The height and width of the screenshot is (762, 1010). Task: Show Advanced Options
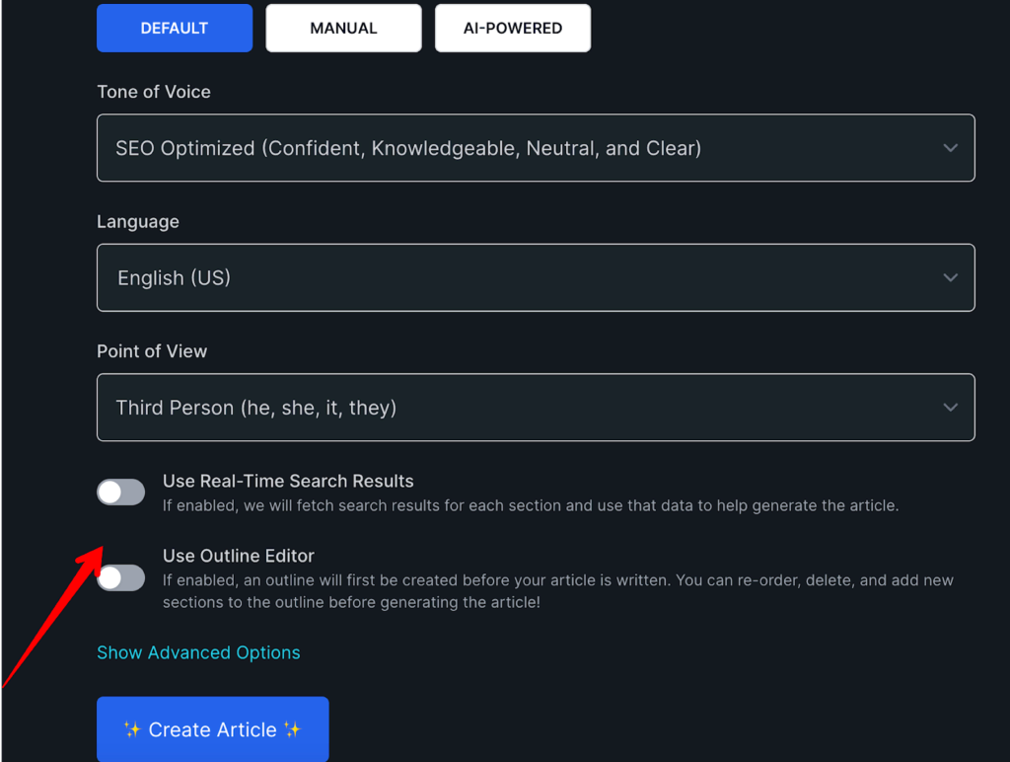pos(198,652)
